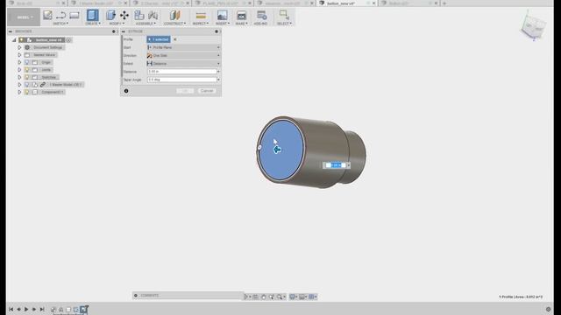Open the MAKE dropdown menu
Viewport: 561px width, 315px height.
242,24
